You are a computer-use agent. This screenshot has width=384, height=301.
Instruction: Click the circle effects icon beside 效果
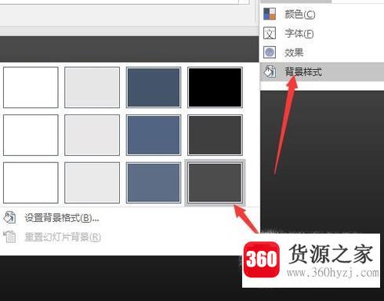coord(270,53)
